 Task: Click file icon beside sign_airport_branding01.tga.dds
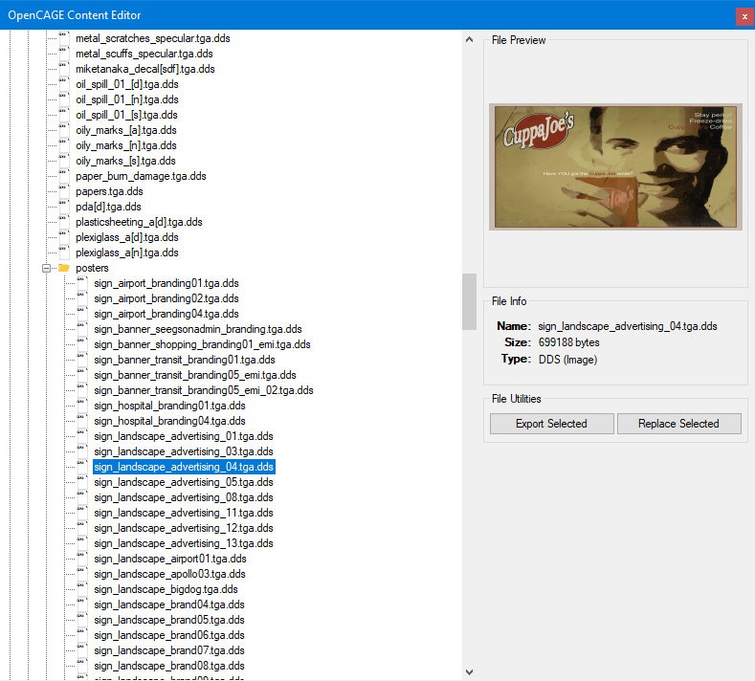click(x=82, y=283)
